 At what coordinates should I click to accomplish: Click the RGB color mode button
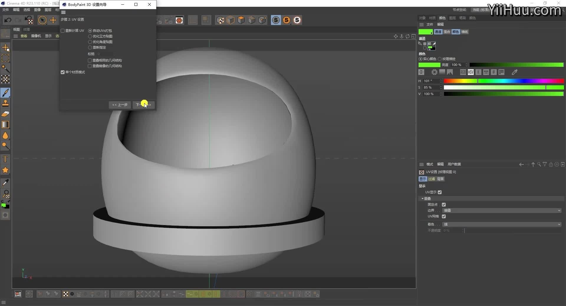pos(463,72)
